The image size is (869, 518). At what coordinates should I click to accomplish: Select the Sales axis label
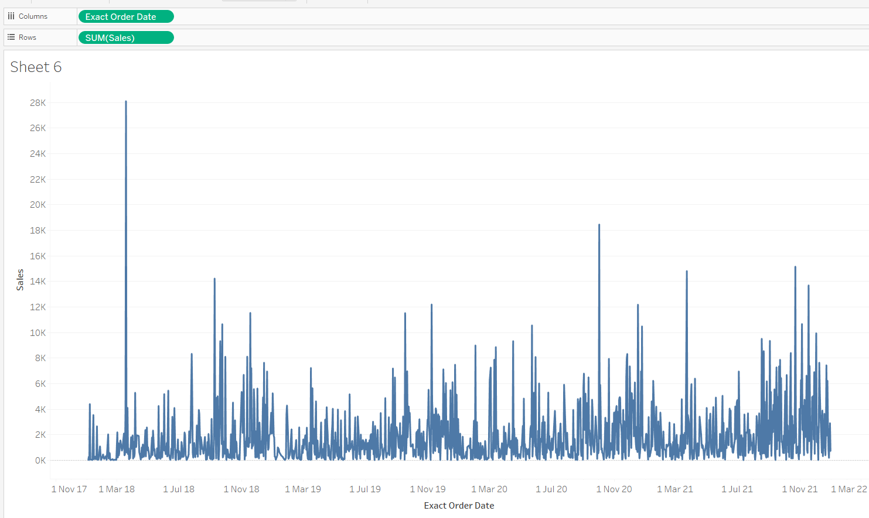coord(20,280)
